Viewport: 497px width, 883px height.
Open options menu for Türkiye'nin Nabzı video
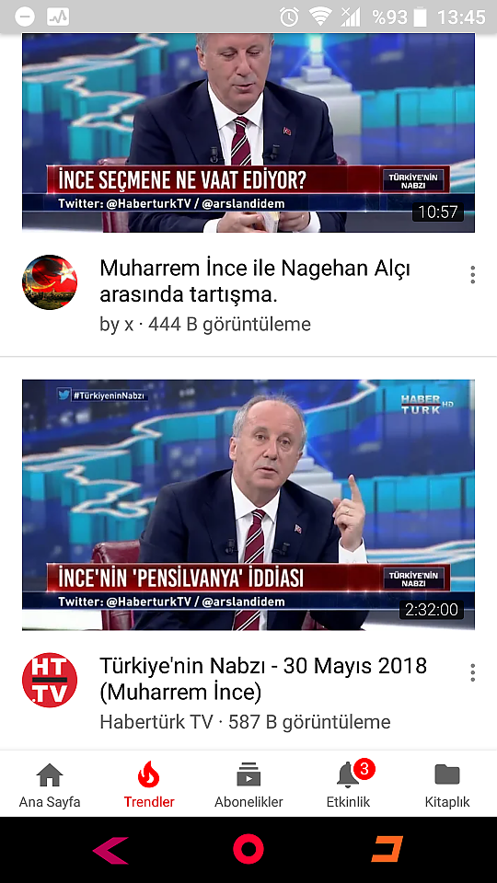point(472,672)
